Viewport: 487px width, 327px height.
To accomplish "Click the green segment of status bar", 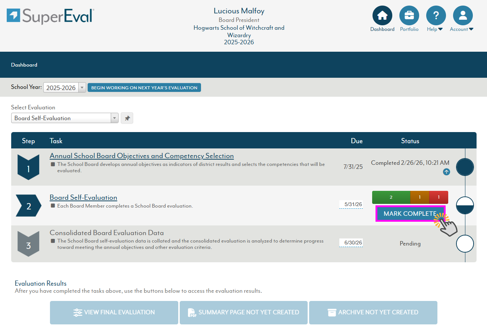I will (x=391, y=197).
